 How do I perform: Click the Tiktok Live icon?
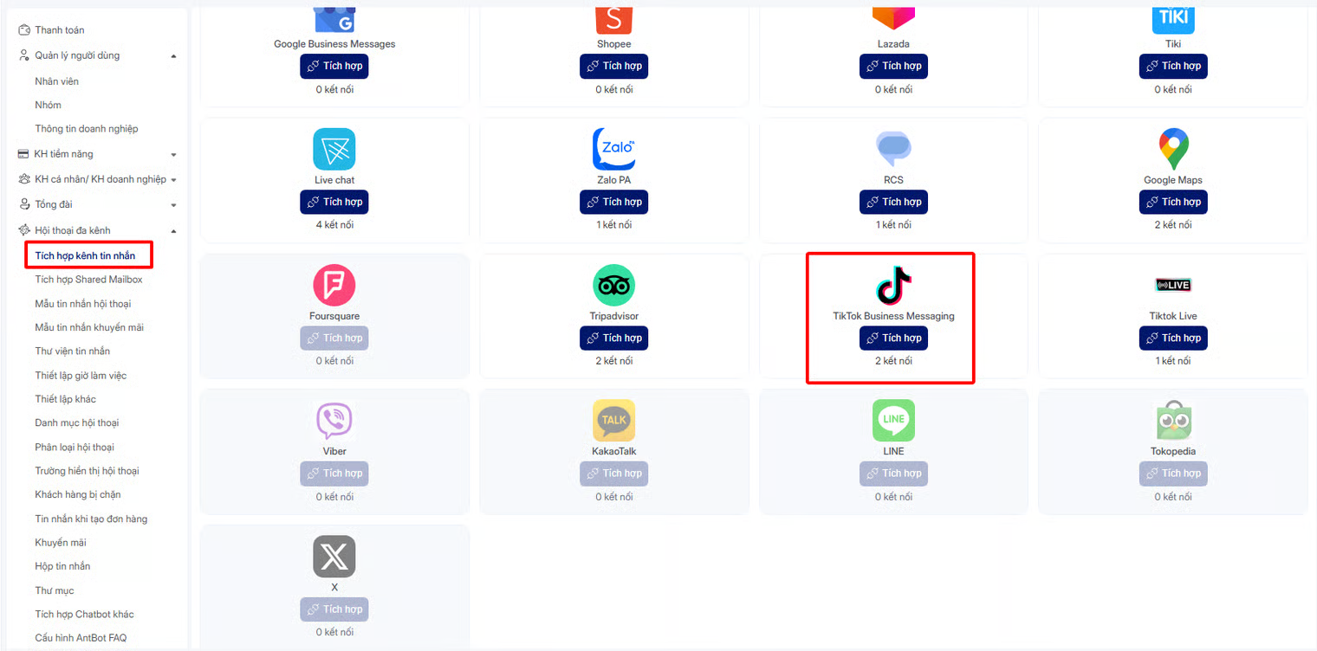1173,285
